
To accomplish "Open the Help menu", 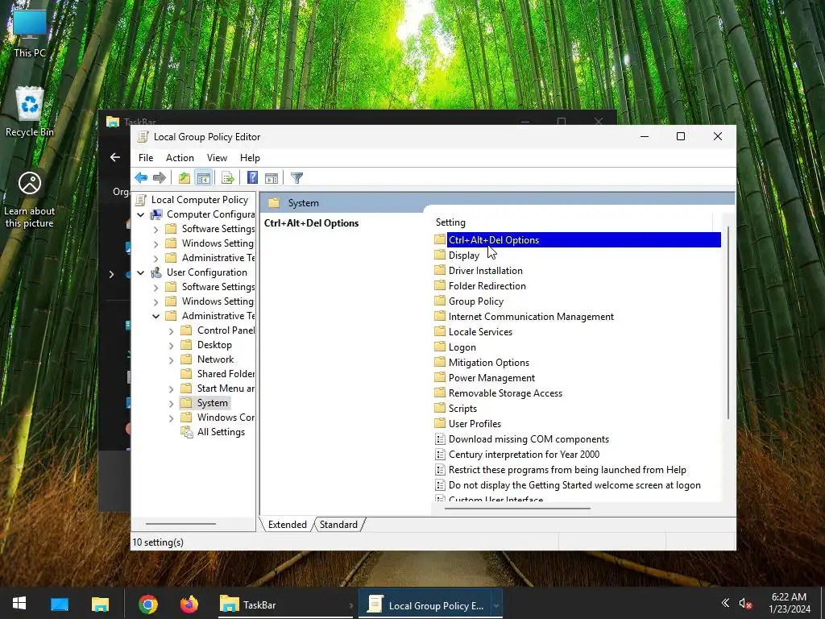I will (x=250, y=157).
